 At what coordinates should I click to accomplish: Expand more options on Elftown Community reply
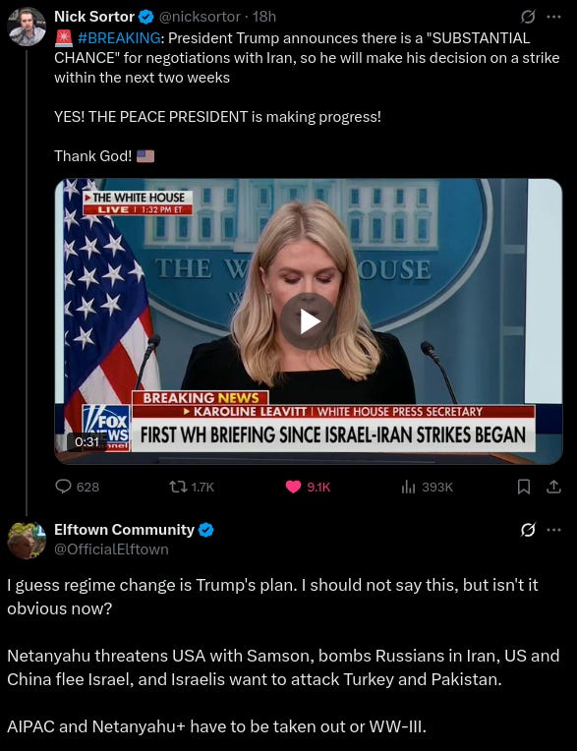(553, 530)
